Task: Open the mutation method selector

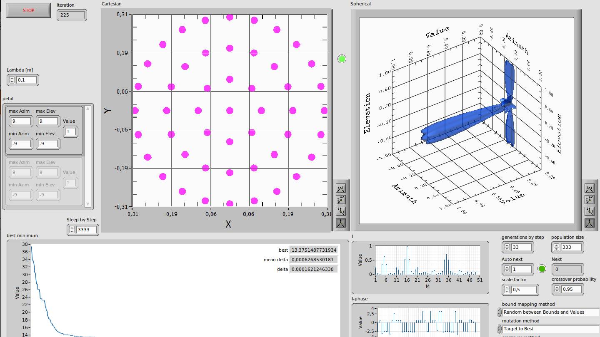Action: tap(499, 329)
